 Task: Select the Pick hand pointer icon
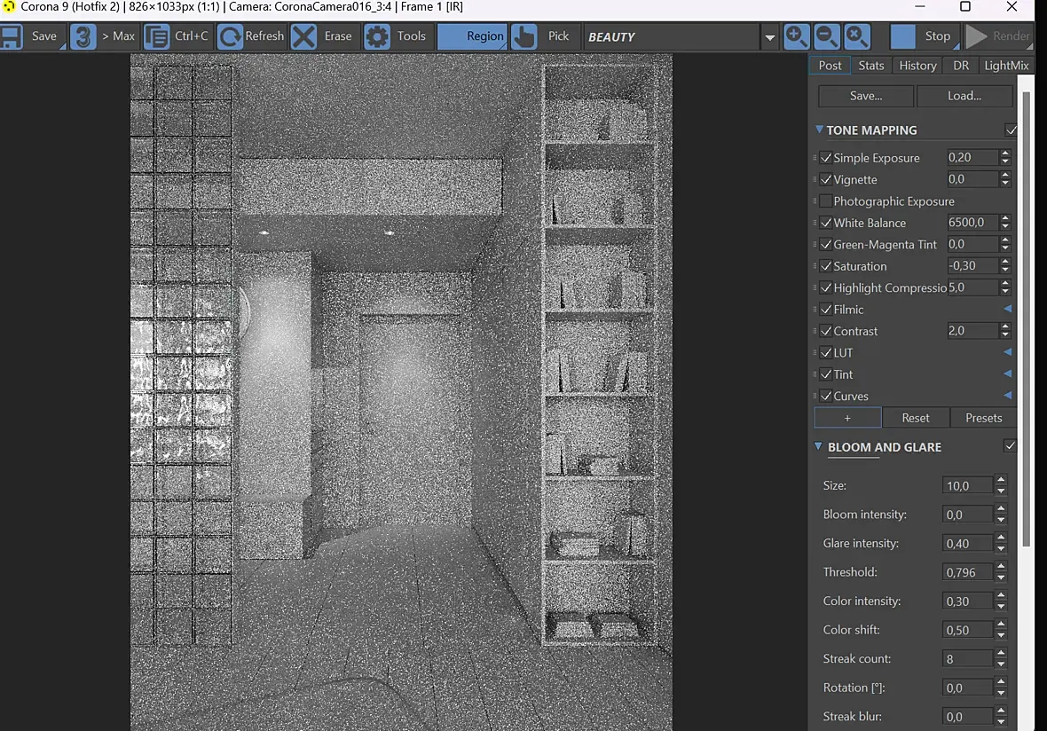pos(524,36)
